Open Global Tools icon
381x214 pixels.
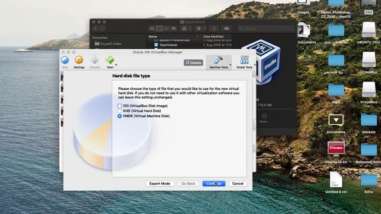[244, 60]
